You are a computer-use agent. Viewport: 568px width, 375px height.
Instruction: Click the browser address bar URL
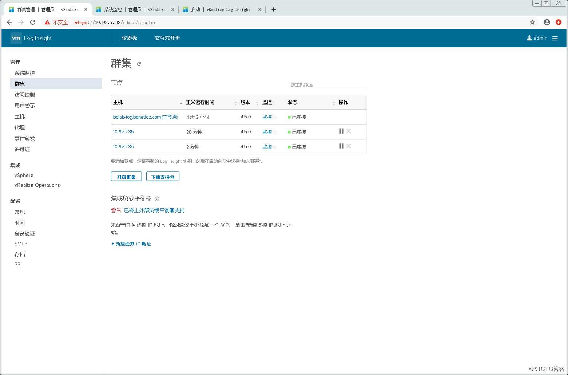[x=115, y=22]
